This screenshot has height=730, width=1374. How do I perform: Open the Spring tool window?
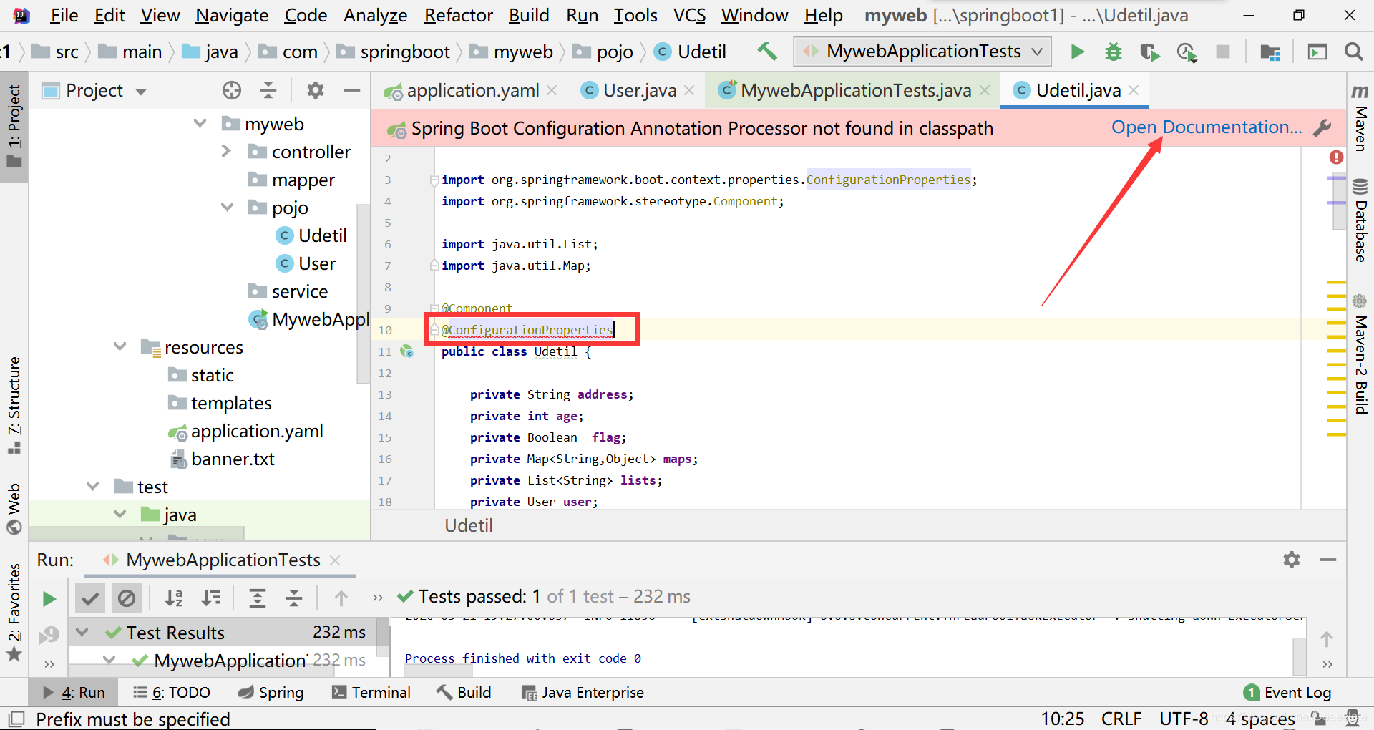point(271,693)
